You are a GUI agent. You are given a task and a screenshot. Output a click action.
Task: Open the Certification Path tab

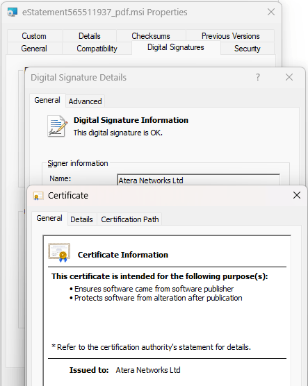130,219
